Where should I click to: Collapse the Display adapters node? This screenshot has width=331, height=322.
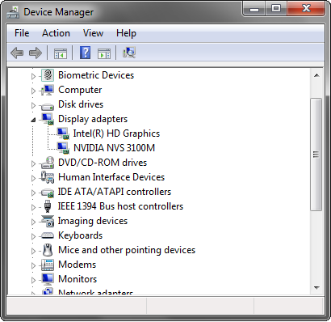pos(33,120)
